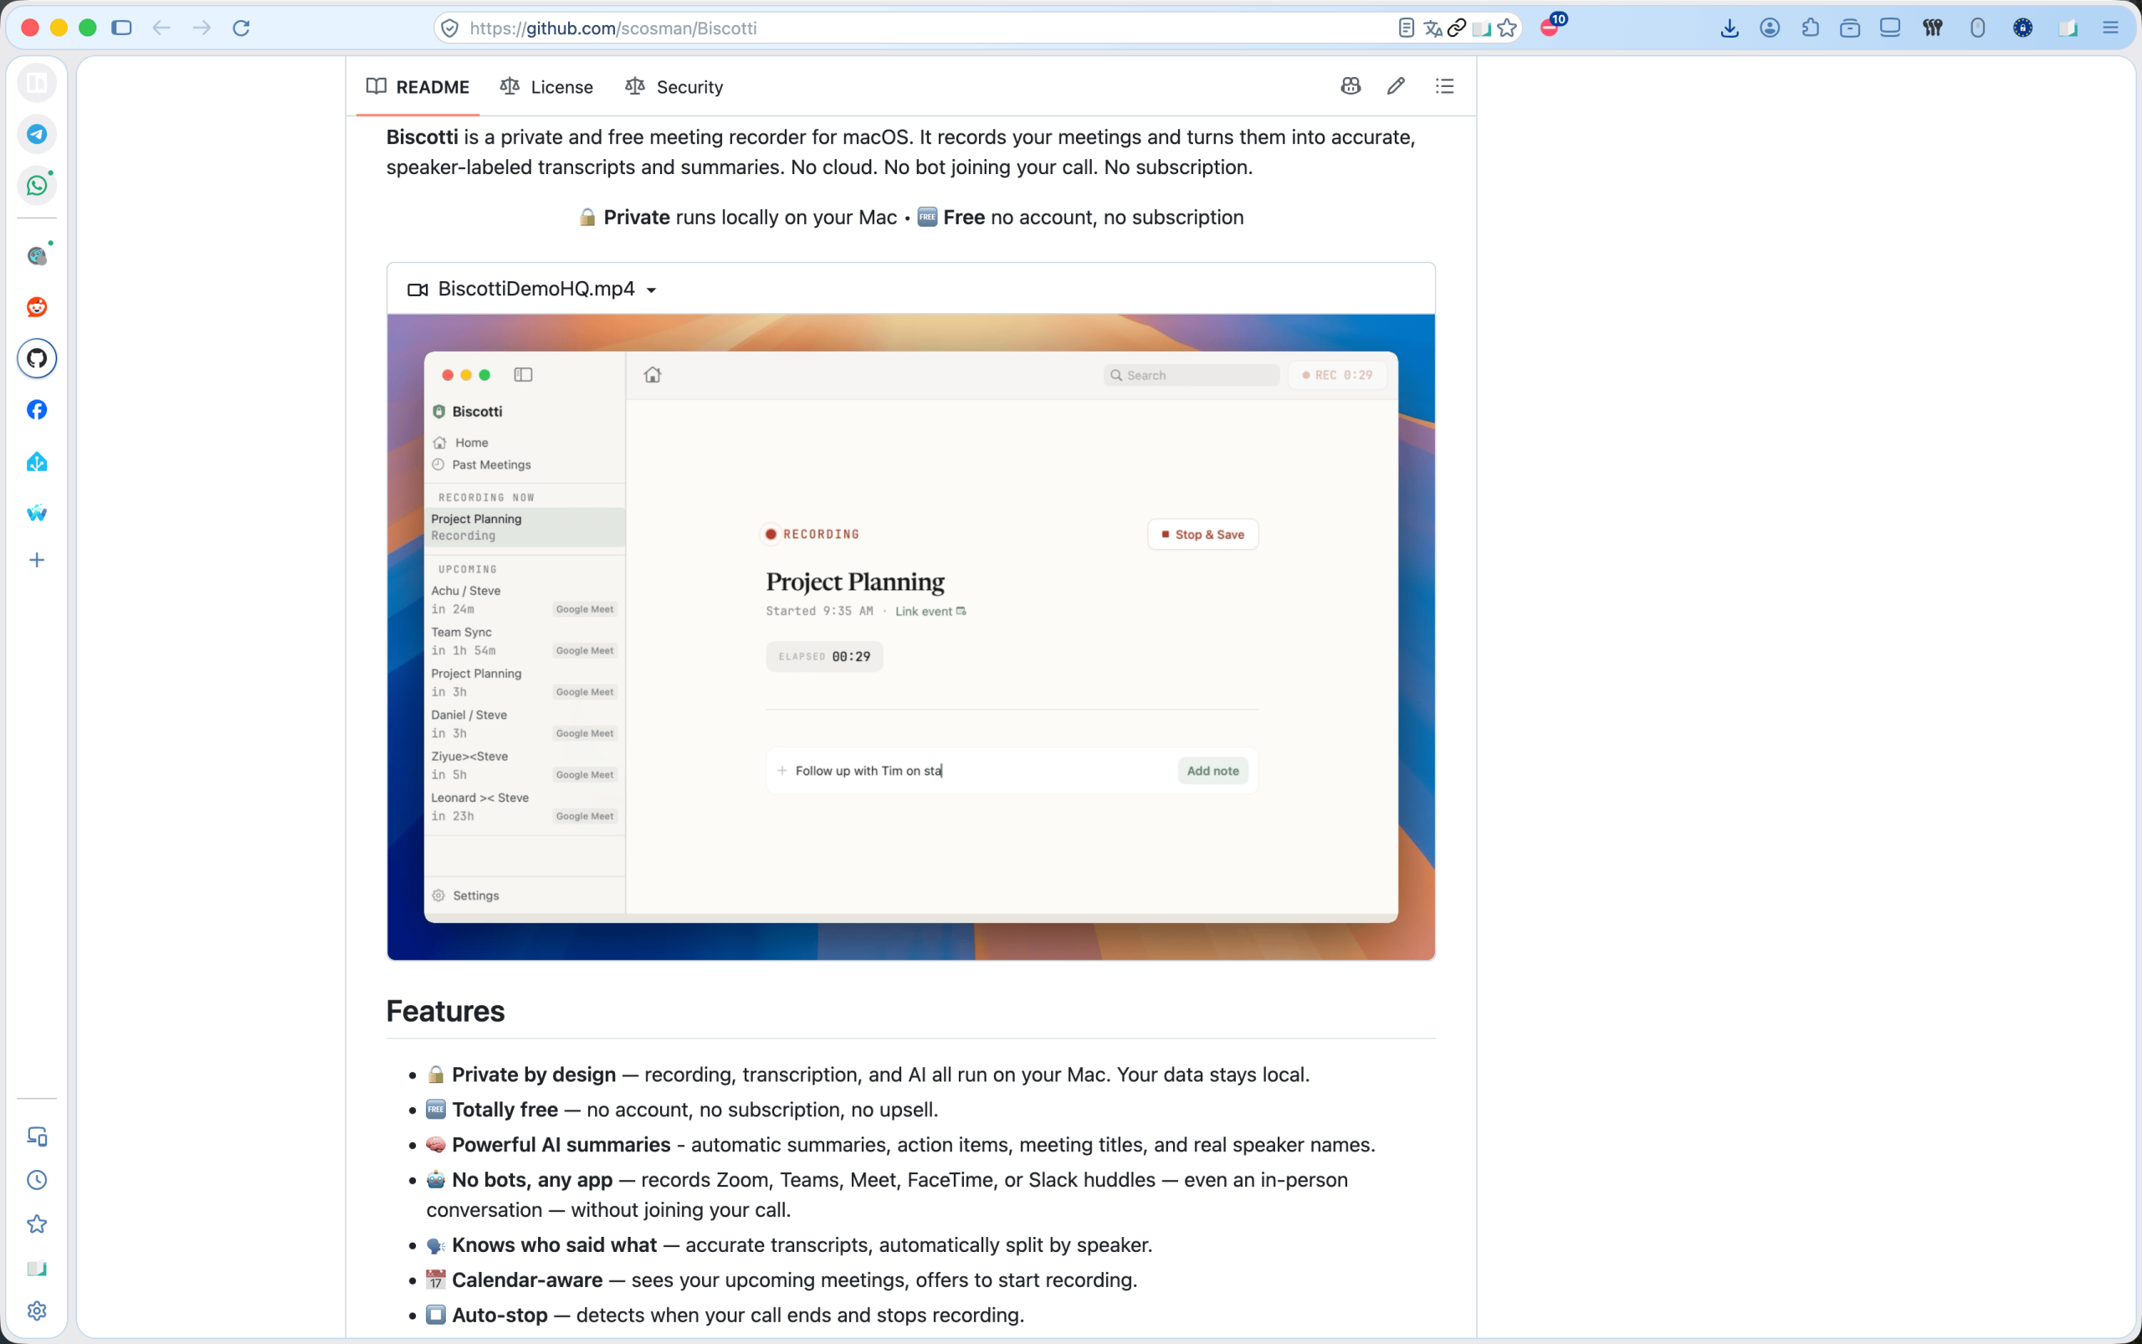Click the archive box icon in toolbar
Screen dimensions: 2142x1344
click(x=1850, y=28)
